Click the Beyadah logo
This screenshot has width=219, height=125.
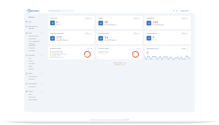[x=33, y=11]
